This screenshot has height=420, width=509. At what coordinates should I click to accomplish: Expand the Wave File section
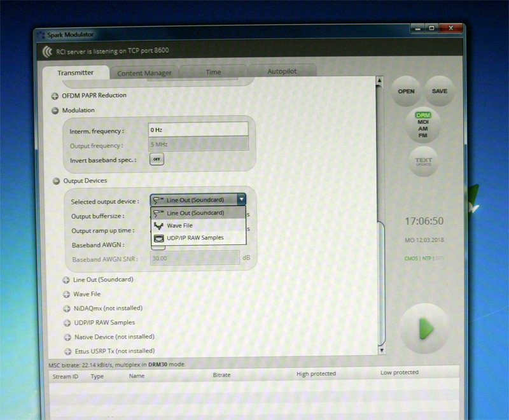point(67,295)
